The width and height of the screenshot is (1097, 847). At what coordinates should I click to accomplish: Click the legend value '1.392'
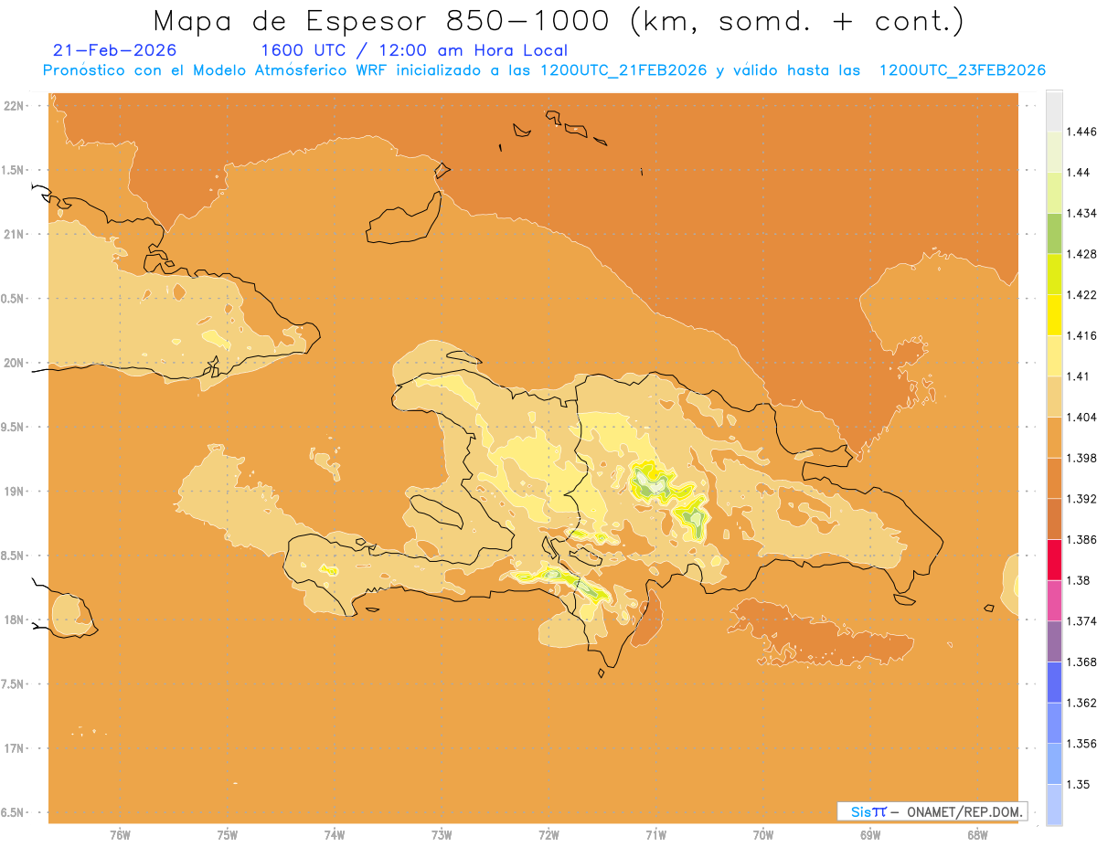(x=1081, y=499)
